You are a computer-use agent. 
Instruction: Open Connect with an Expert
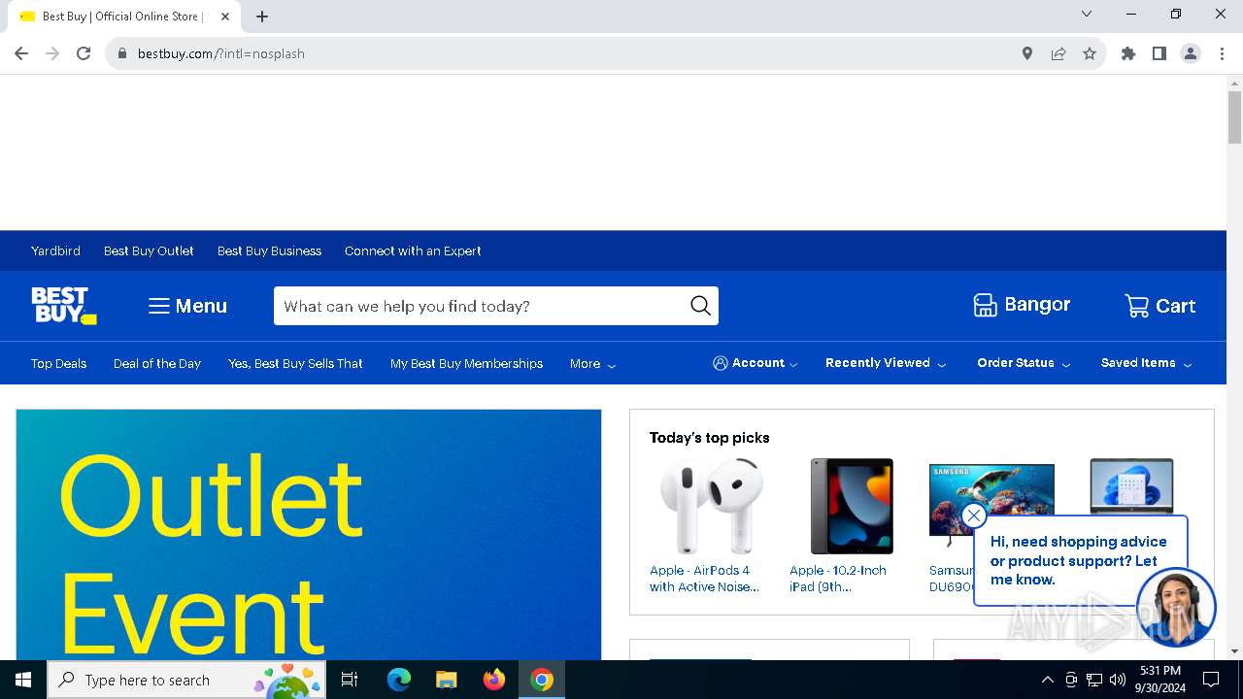(413, 250)
